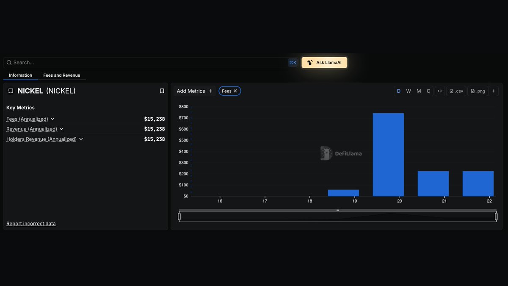Click the Revenue (Annualized) label
The height and width of the screenshot is (286, 508).
32,129
